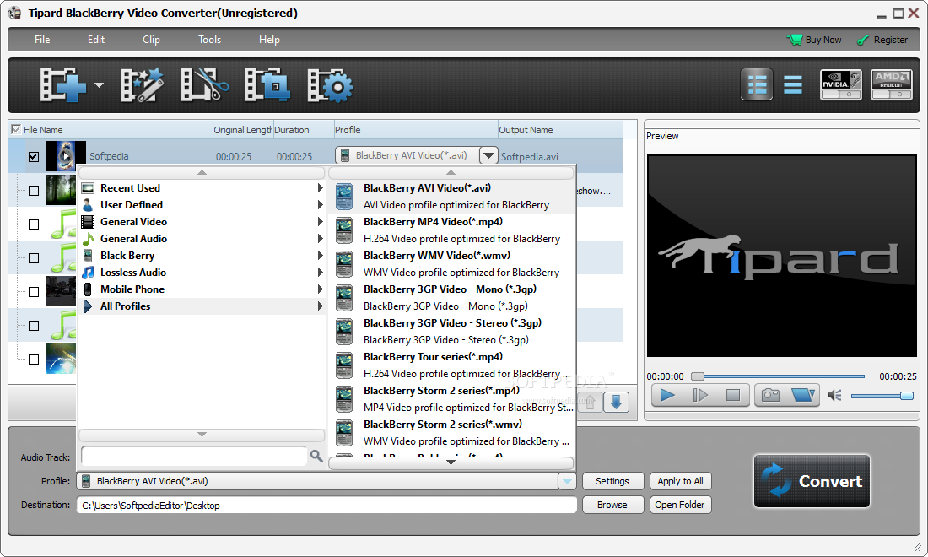Expand Black Berry profile category
Viewport: 928px width, 557px height.
pos(202,255)
